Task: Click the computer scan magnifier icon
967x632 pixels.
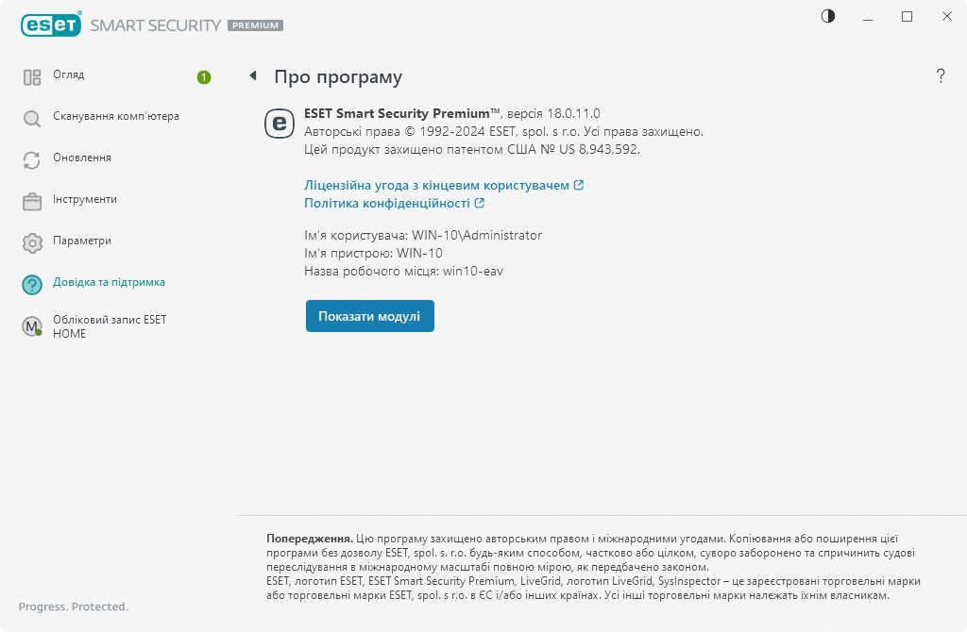Action: [32, 119]
